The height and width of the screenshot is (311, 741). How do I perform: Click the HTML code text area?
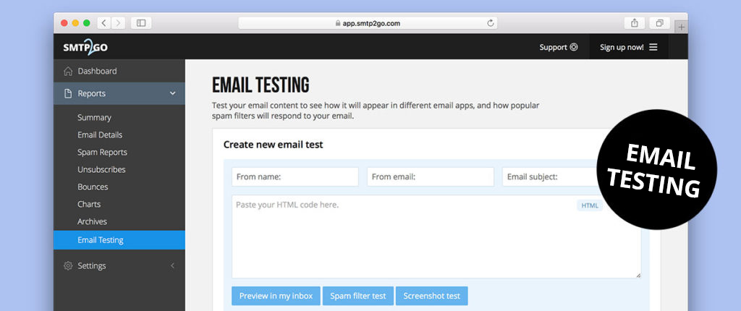pyautogui.click(x=436, y=237)
